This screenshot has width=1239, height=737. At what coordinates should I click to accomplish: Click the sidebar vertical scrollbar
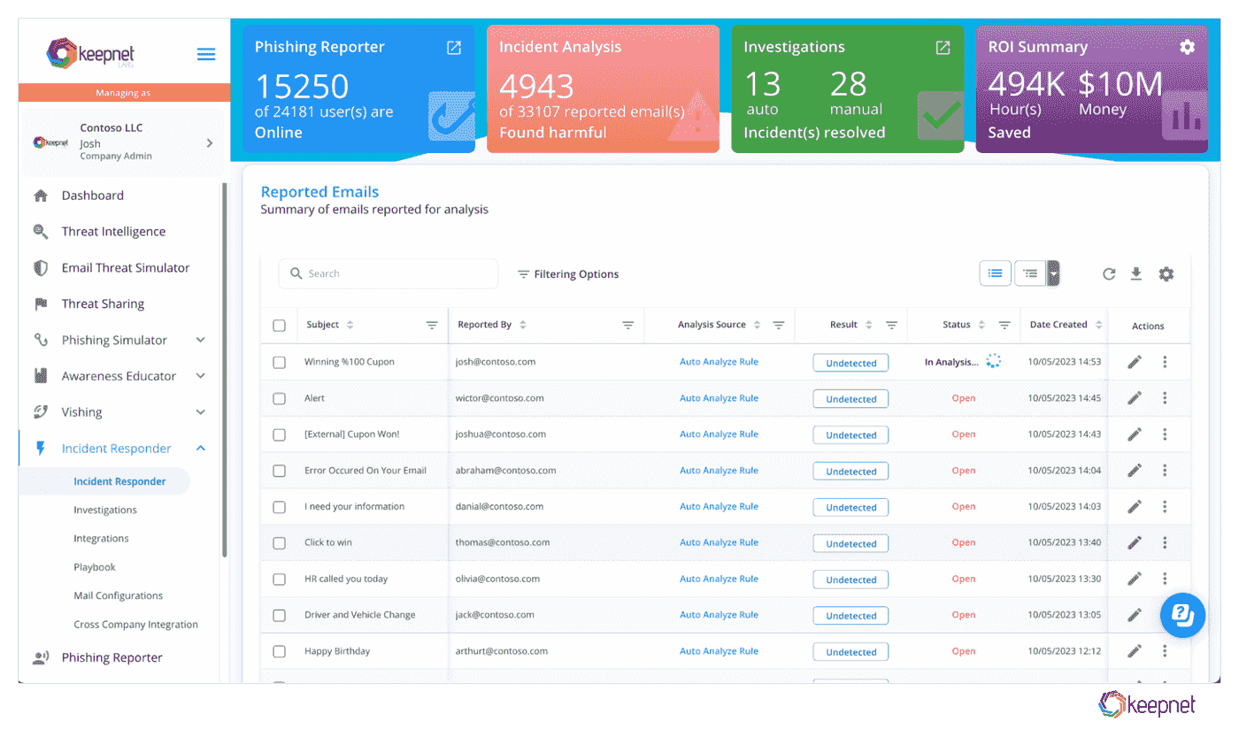224,369
